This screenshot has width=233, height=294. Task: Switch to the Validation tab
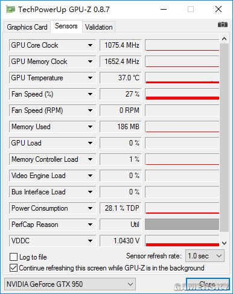pos(98,27)
